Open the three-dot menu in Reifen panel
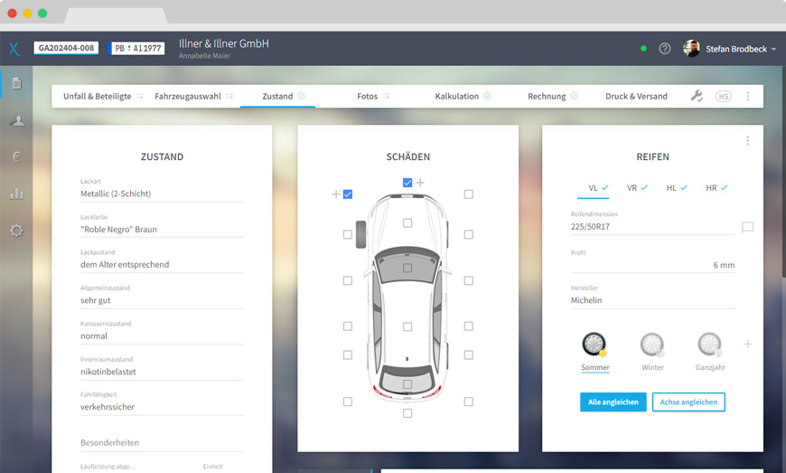Screen dimensions: 786x473 click(747, 141)
